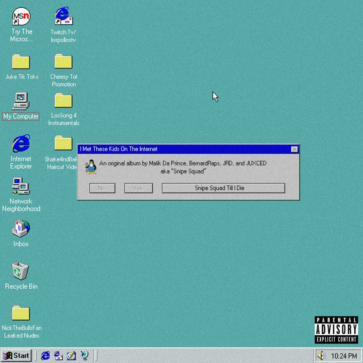Open the Try The Micros MSN shortcut
The width and height of the screenshot is (363, 363).
(x=21, y=16)
